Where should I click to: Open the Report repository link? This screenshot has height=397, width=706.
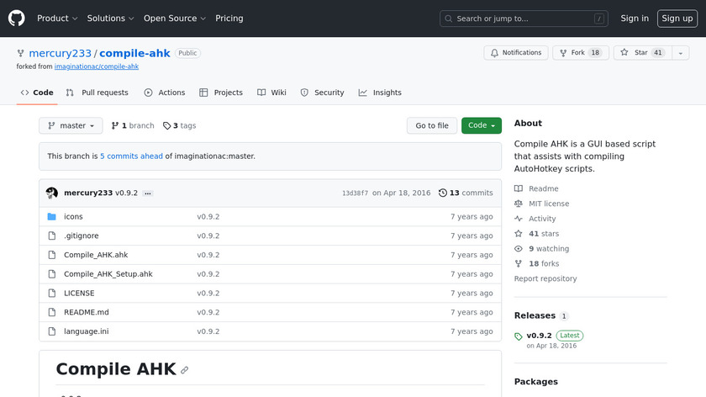pos(545,279)
